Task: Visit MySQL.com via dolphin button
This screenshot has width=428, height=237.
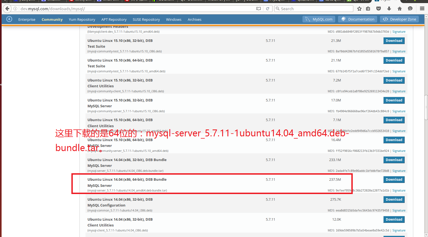Action: click(x=319, y=19)
